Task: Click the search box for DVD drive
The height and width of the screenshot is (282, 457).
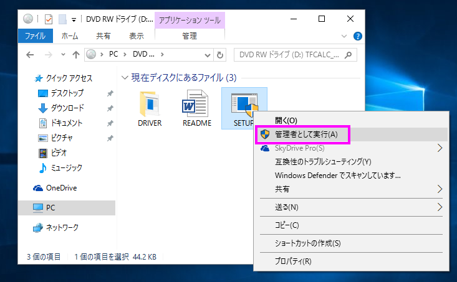Action: pyautogui.click(x=292, y=55)
